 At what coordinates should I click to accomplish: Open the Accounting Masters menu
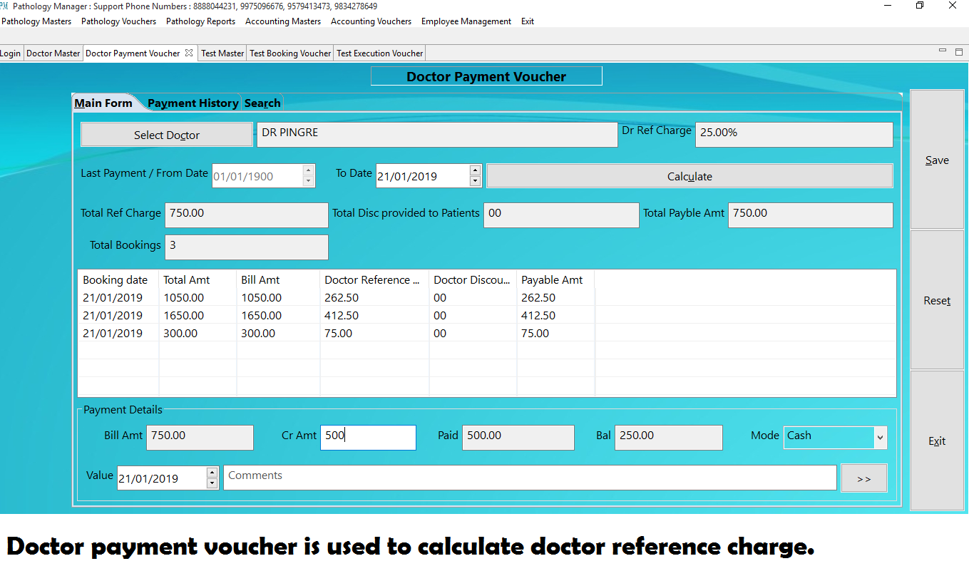pyautogui.click(x=283, y=21)
